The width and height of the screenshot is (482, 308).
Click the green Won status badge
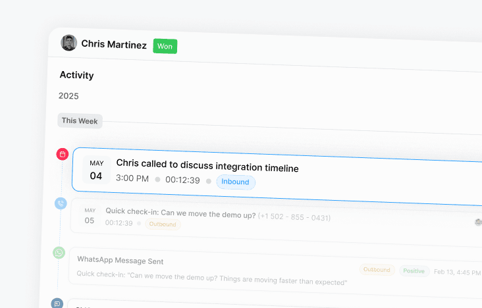click(165, 47)
